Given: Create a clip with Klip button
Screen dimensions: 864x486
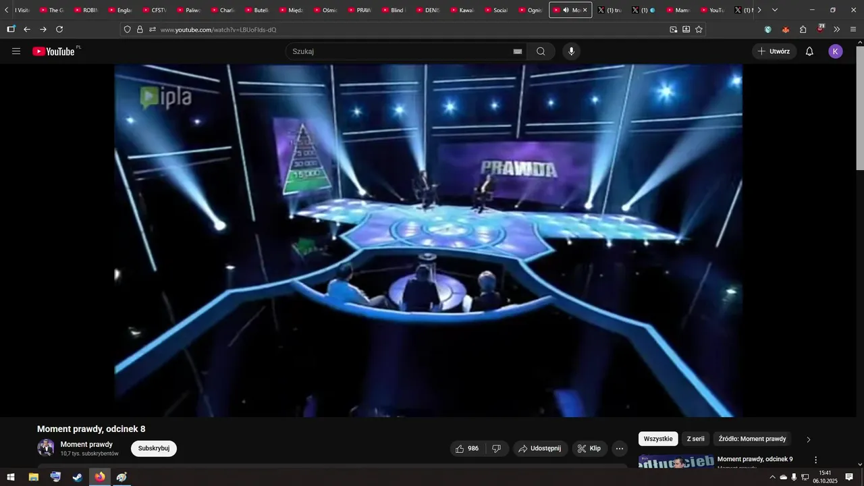Looking at the screenshot, I should (x=590, y=448).
